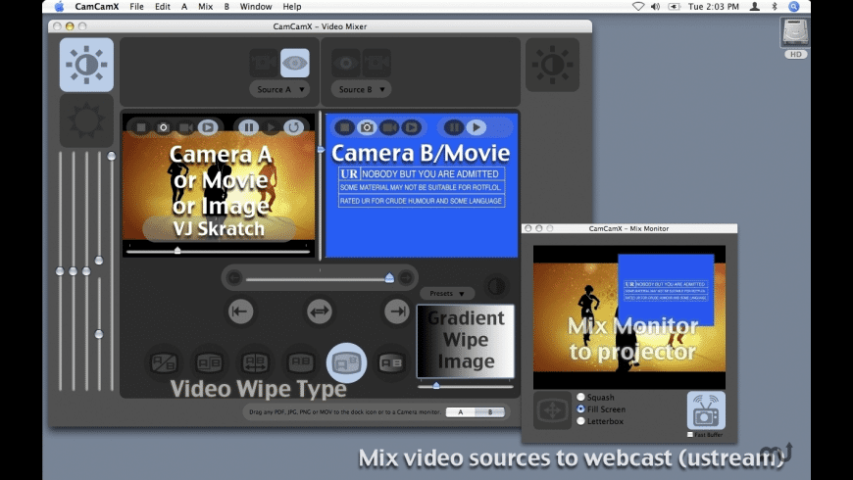Select Squash radio button in Mix Monitor

(x=581, y=397)
